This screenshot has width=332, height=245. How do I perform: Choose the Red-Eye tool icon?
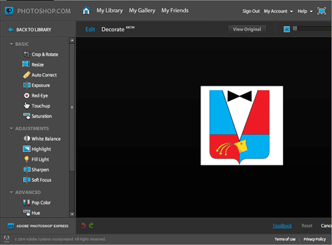coord(27,96)
